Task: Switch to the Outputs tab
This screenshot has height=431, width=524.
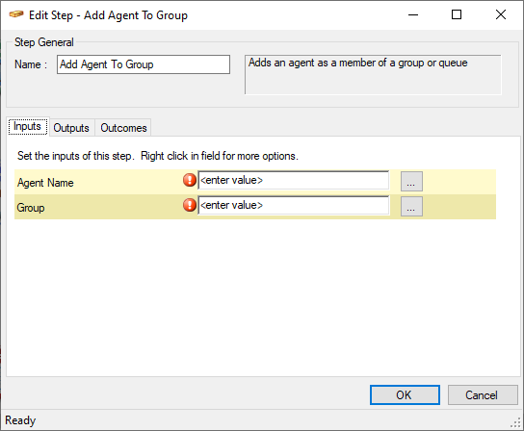Action: coord(71,128)
